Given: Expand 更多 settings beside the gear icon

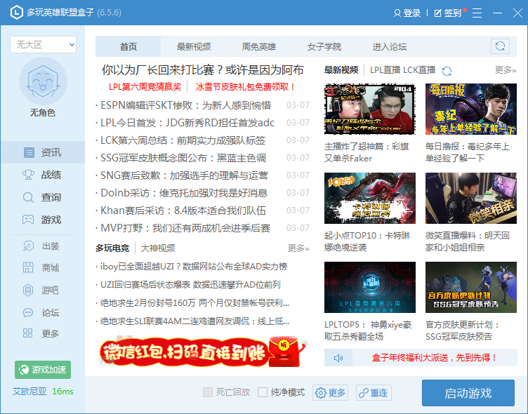Looking at the screenshot, I should pos(331,392).
